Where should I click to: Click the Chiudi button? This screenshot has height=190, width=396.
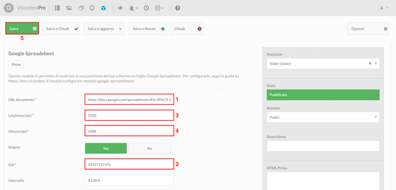coord(187,29)
